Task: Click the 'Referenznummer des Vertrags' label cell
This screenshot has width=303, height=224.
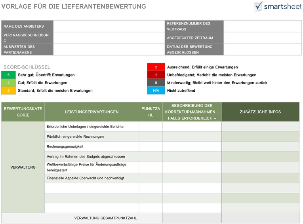Action: coord(194,26)
